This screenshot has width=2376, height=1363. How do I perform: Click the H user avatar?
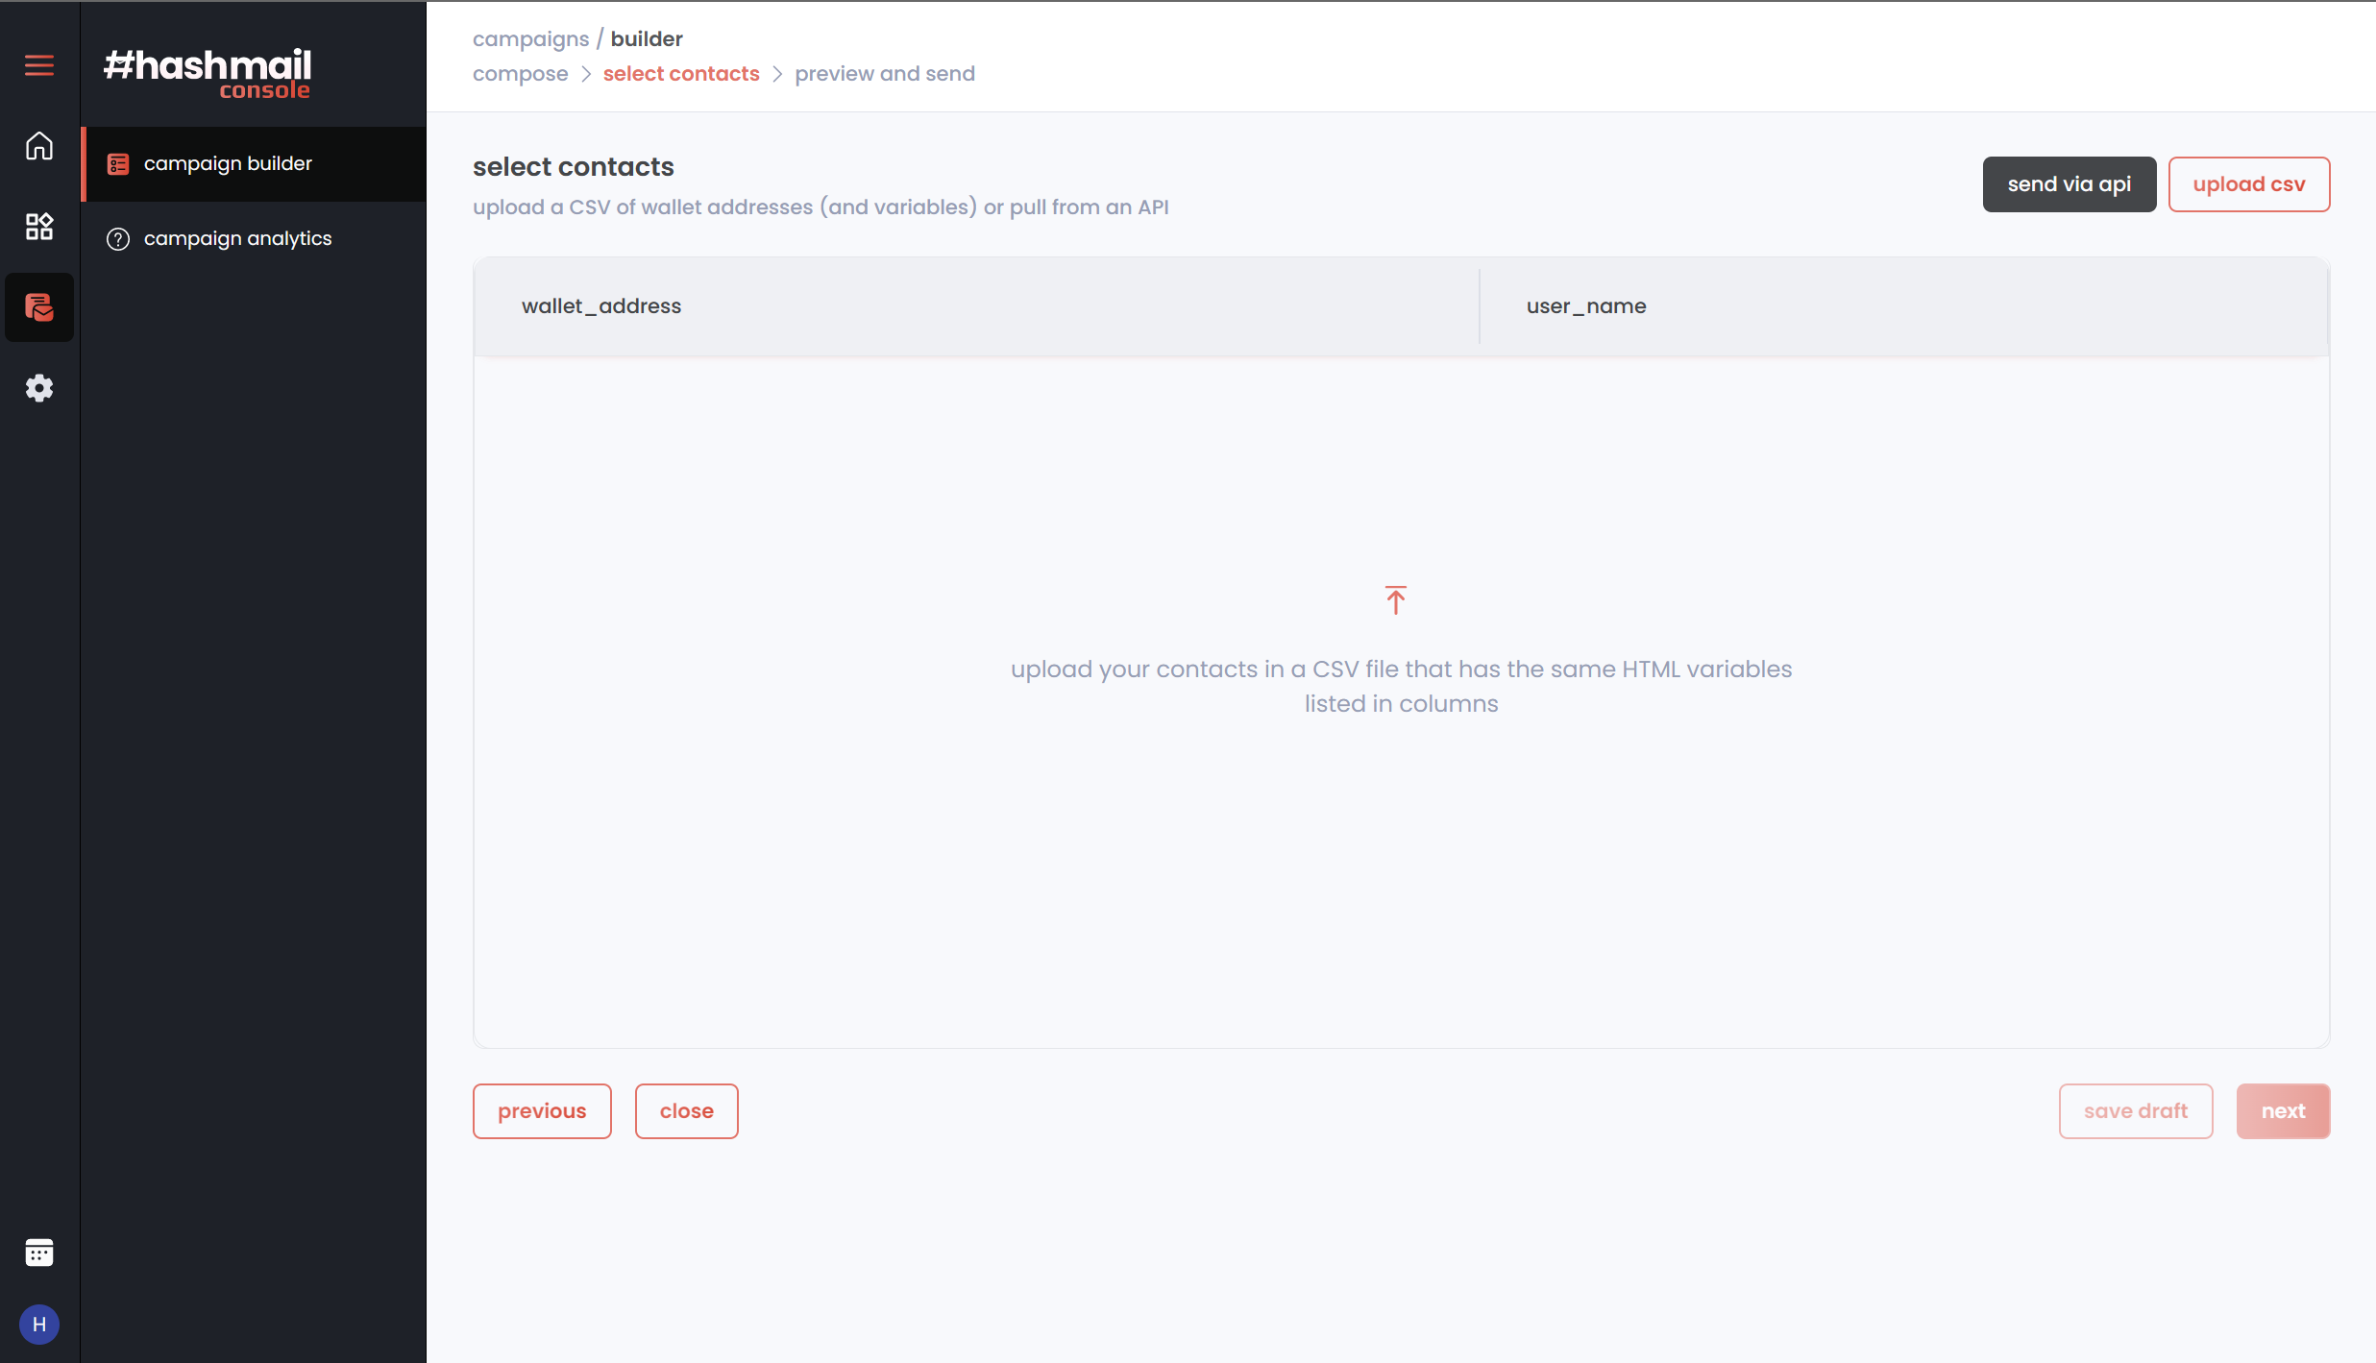pyautogui.click(x=39, y=1325)
